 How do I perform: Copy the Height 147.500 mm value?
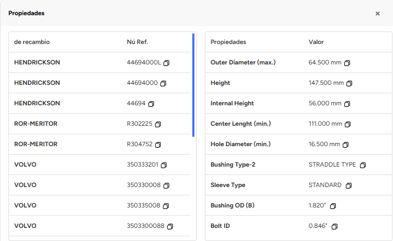[x=350, y=83]
